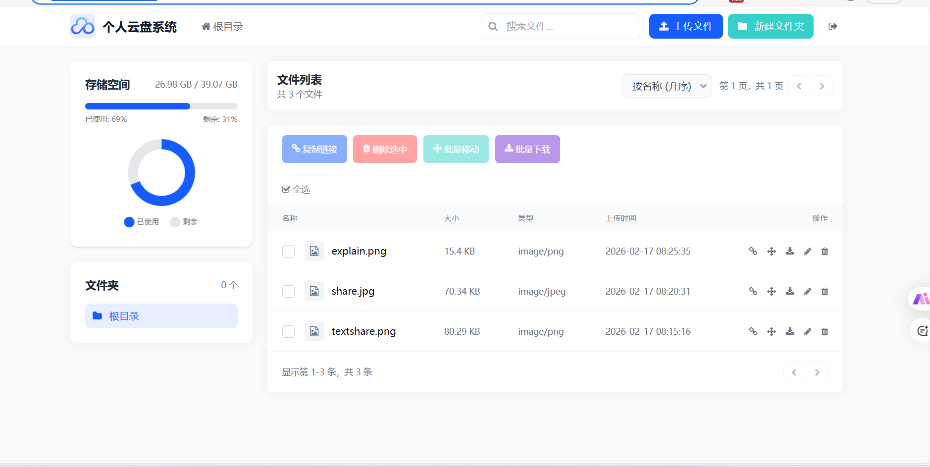Screen dimensions: 930x467
Task: Click the logout icon in the header
Action: coord(832,26)
